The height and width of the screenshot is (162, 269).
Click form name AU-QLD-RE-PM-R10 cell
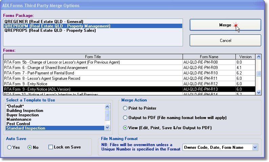point(209,73)
